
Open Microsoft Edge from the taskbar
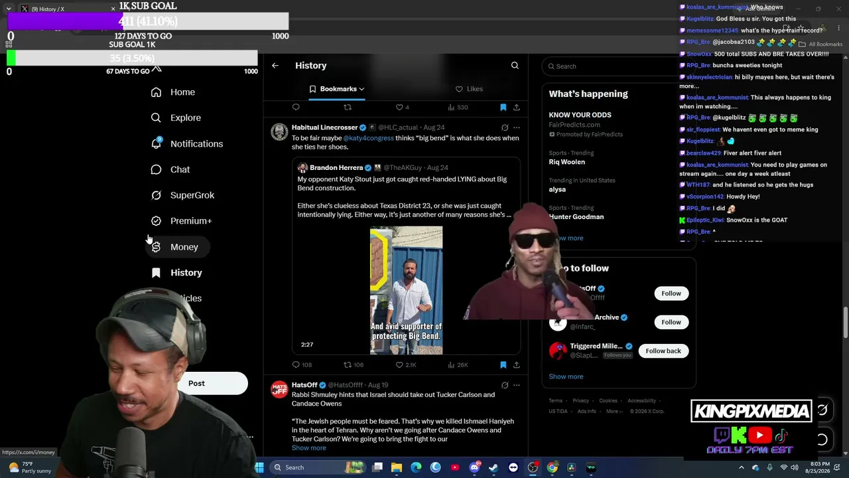(x=416, y=467)
